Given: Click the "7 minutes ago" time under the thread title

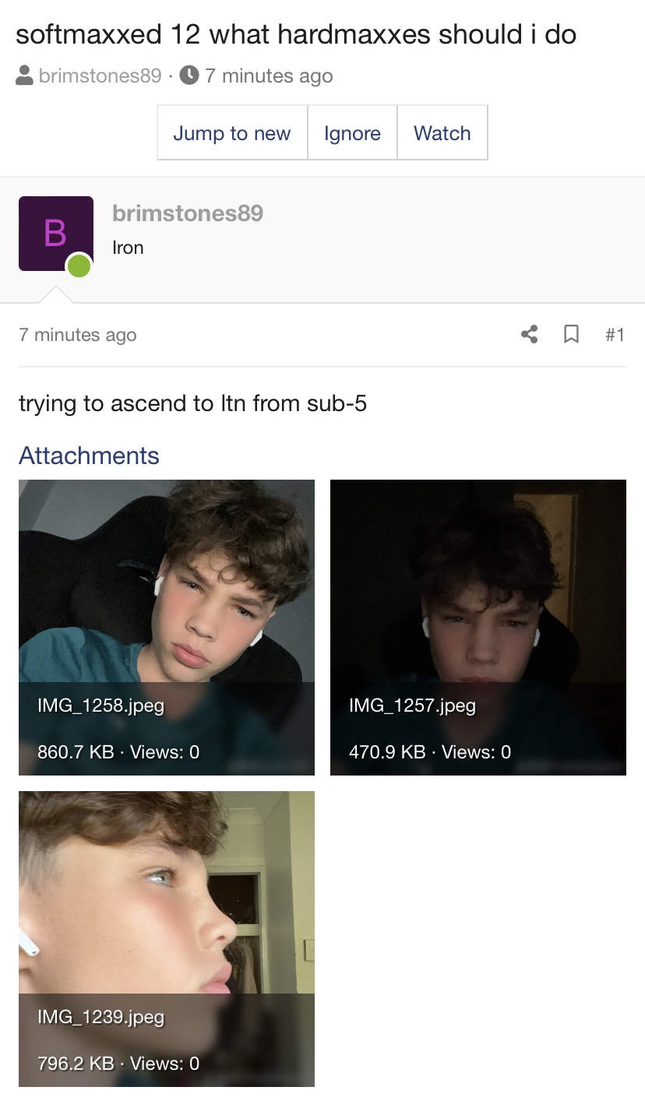Looking at the screenshot, I should (269, 76).
